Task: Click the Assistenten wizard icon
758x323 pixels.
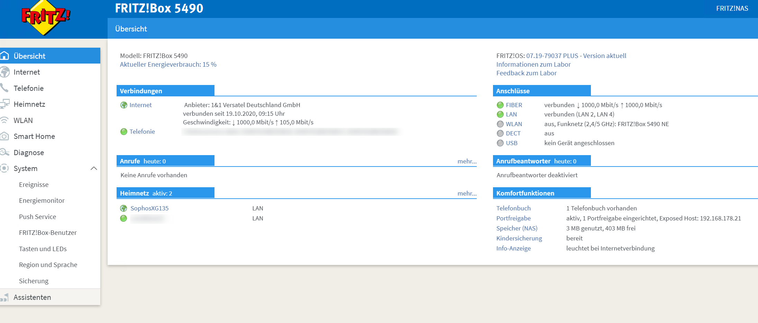Action: 4,297
